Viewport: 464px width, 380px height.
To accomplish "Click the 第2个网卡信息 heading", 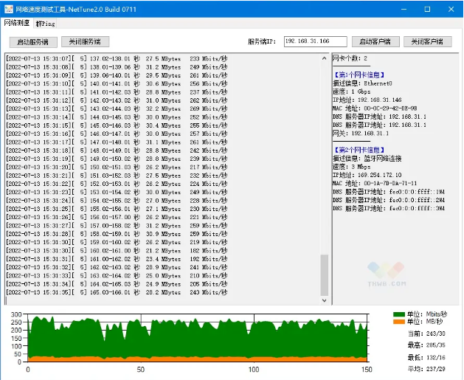I will (359, 150).
